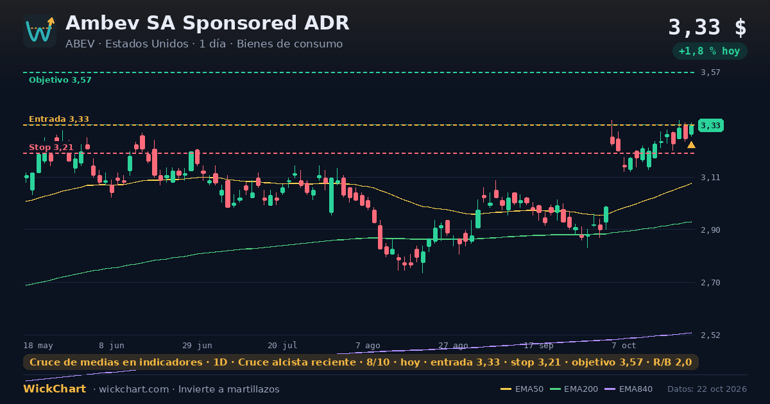770x404 pixels.
Task: Click the +1,8 % hoy badge
Action: pyautogui.click(x=709, y=51)
